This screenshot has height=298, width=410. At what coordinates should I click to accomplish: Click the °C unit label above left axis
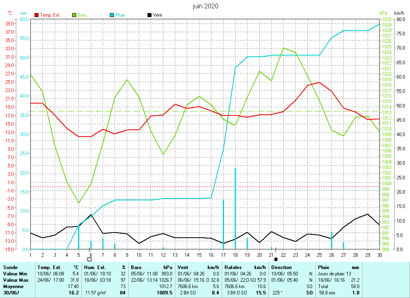(10, 13)
